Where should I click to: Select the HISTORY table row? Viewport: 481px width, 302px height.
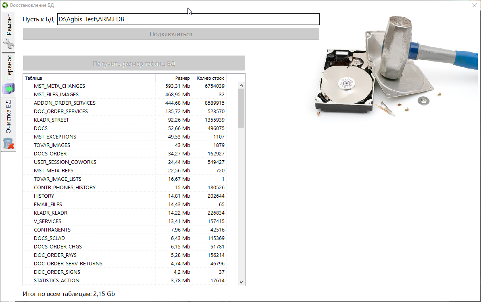point(125,196)
